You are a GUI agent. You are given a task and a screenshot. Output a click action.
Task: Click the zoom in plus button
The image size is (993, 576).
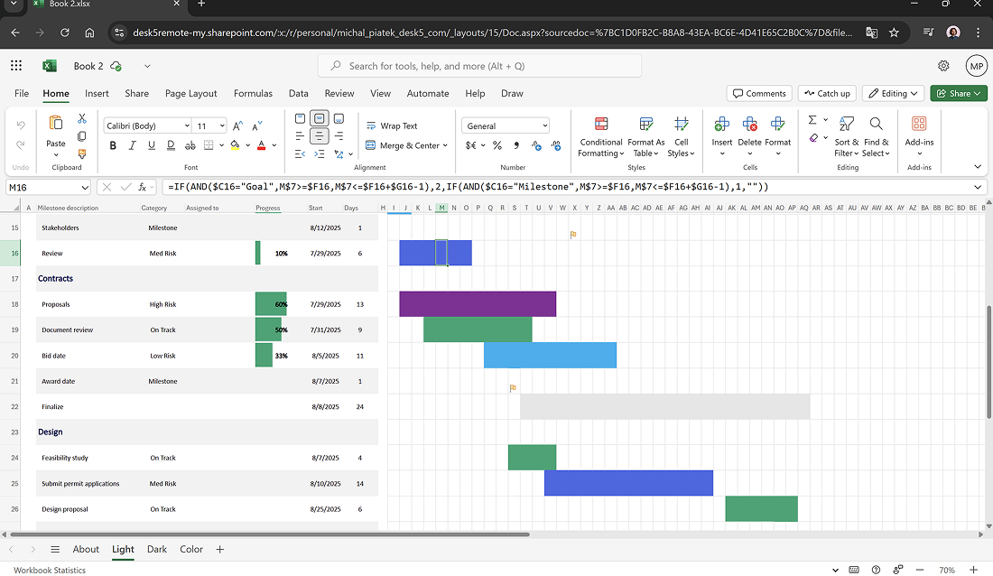point(973,570)
